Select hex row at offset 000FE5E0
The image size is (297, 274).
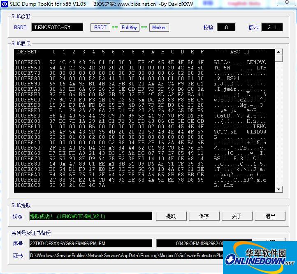coord(140,111)
